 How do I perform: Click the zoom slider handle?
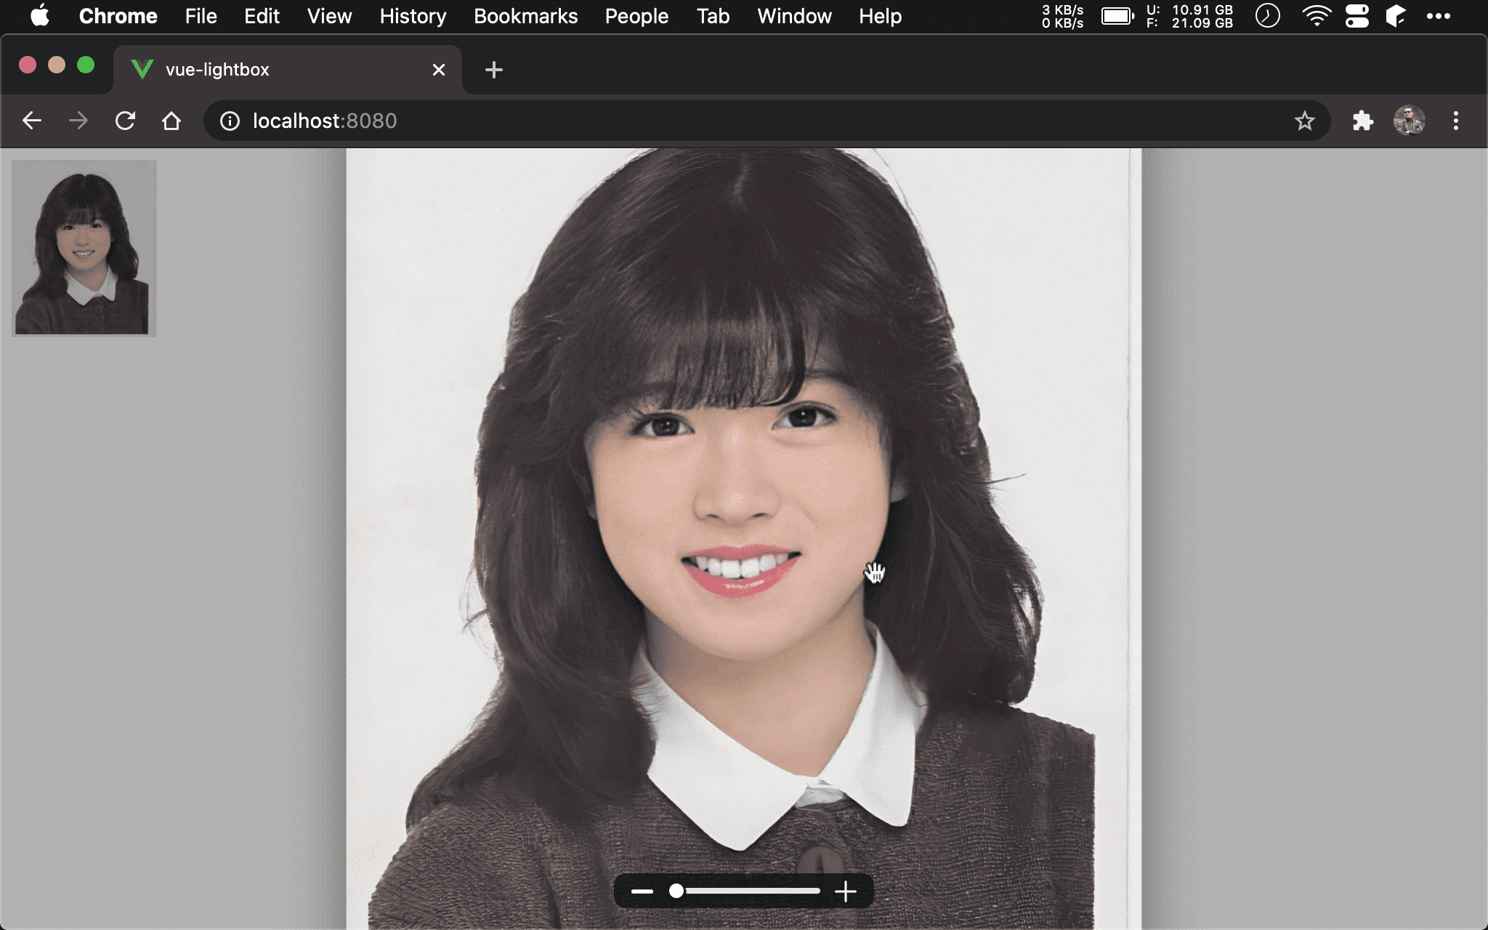(676, 891)
